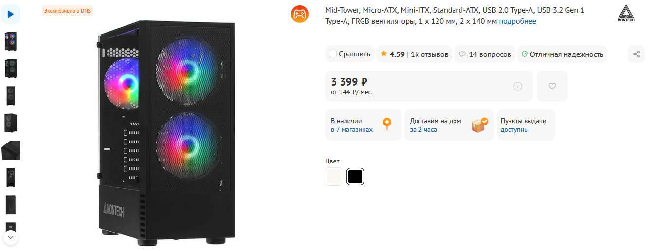The image size is (655, 251).
Task: Select the black color swatch
Action: coord(355,177)
